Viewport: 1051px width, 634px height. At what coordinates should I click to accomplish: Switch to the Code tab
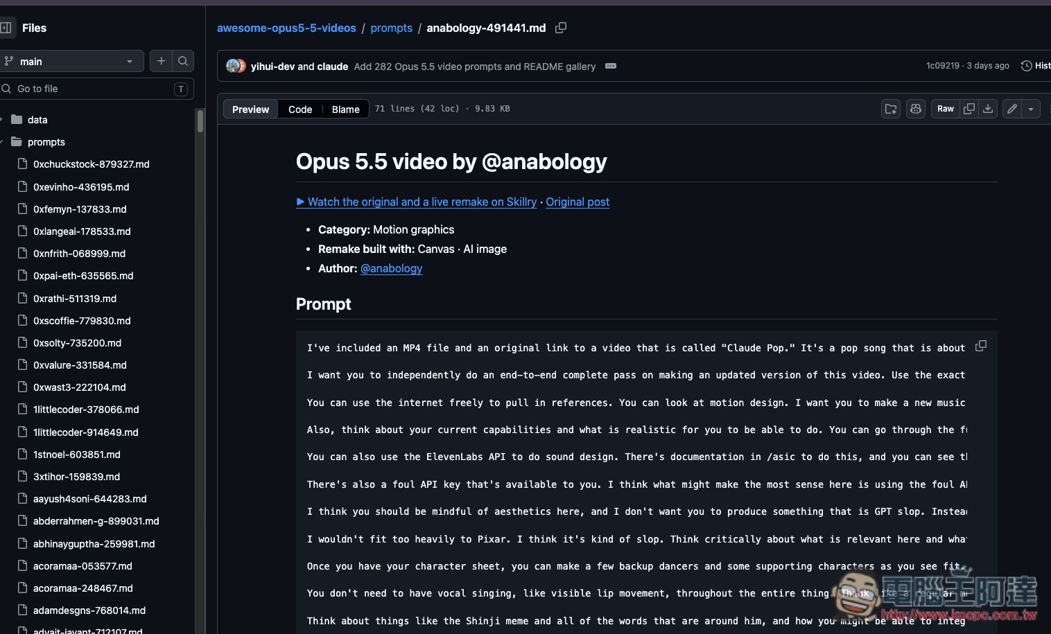click(300, 109)
